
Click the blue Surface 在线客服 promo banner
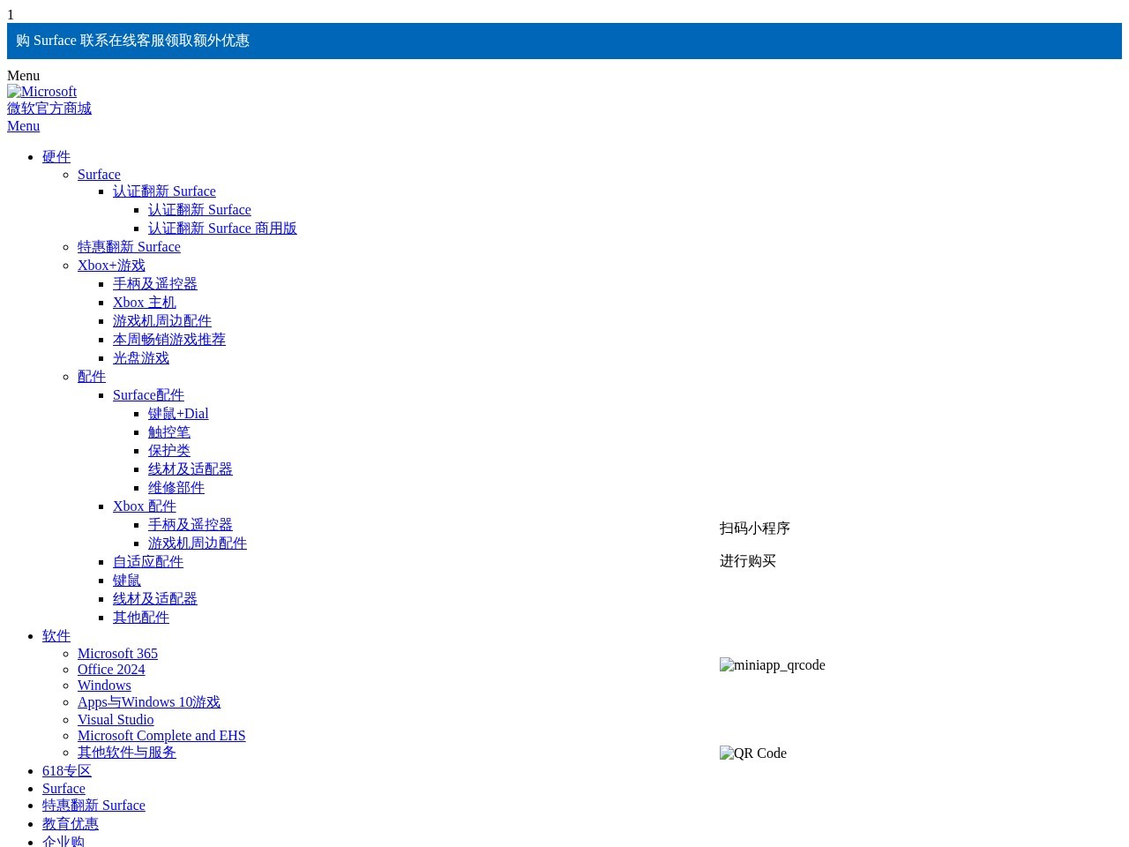pos(564,41)
